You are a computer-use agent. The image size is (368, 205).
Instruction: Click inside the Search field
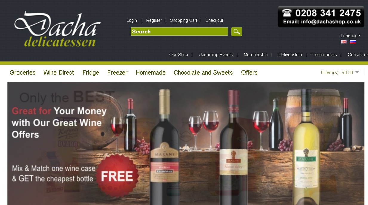(179, 32)
